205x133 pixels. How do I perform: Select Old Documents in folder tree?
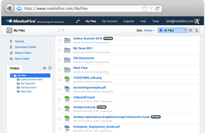(x=28, y=88)
